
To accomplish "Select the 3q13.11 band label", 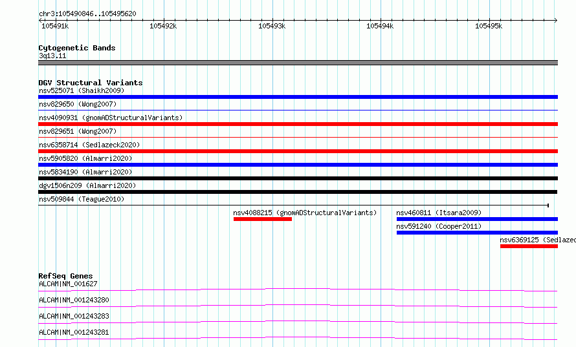I will (x=52, y=56).
